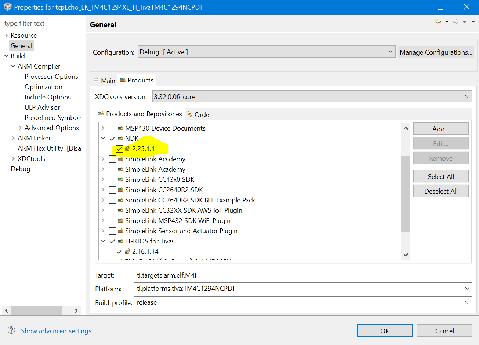Expand the ARM Linker tree node

coord(13,138)
